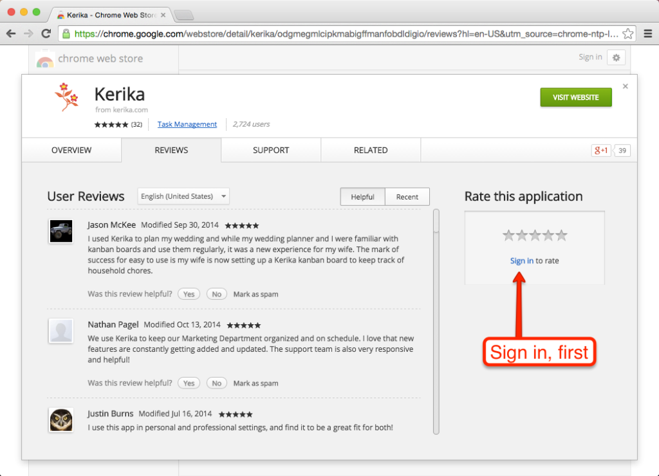The height and width of the screenshot is (476, 659).
Task: Click Sign in at the top right
Action: [590, 57]
